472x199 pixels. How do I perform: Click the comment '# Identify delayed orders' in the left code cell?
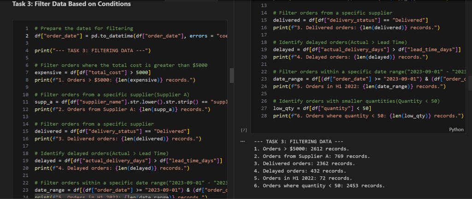(x=101, y=153)
